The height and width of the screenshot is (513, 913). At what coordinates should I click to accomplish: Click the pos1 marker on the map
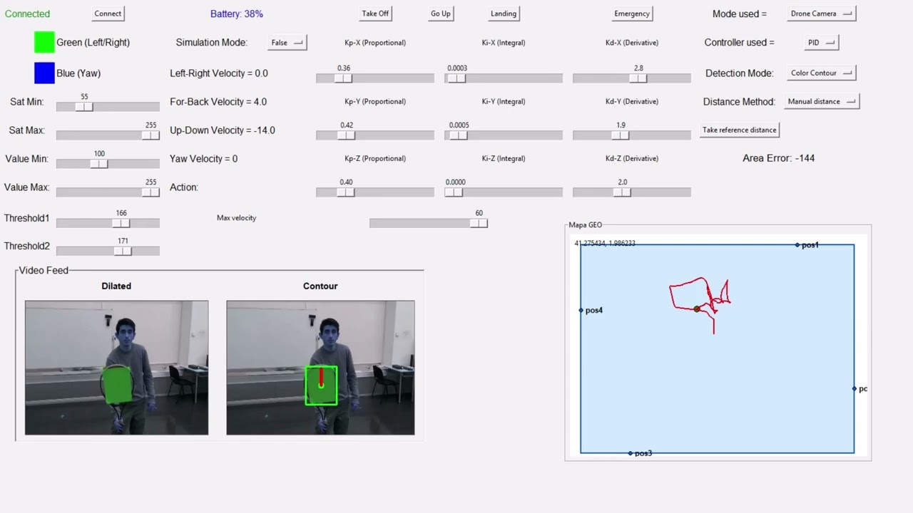point(798,245)
